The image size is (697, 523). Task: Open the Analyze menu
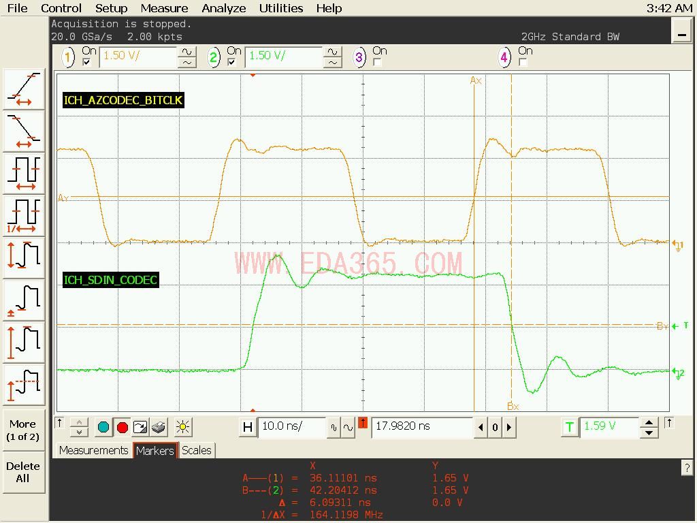point(223,8)
